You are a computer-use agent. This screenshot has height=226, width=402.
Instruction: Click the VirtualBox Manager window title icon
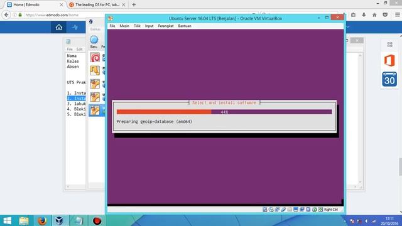(x=90, y=21)
